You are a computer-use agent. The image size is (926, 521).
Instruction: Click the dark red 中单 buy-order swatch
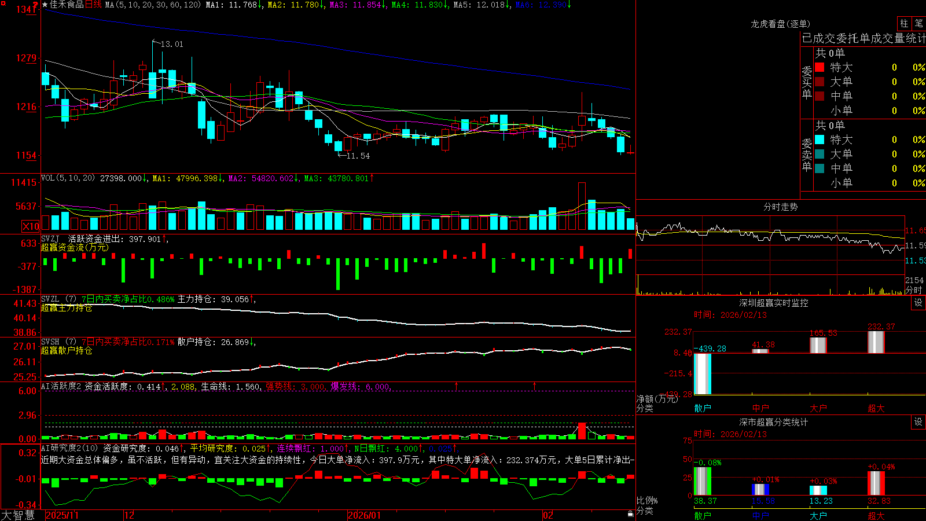[x=820, y=96]
